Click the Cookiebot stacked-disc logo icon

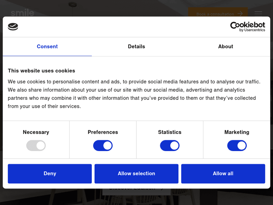[x=13, y=27]
